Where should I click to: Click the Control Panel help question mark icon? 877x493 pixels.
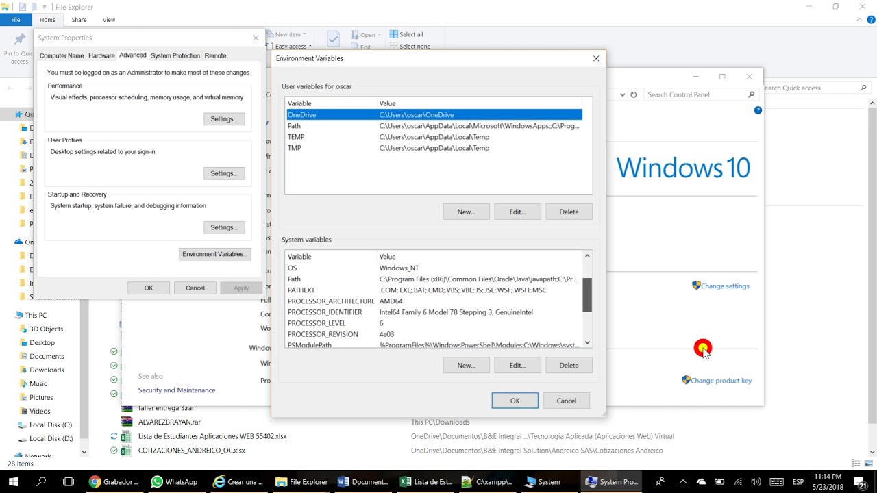click(x=758, y=110)
